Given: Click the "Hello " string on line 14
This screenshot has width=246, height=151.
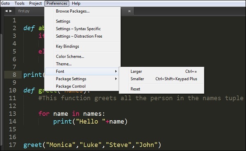Looking at the screenshot, I should coord(91,122).
